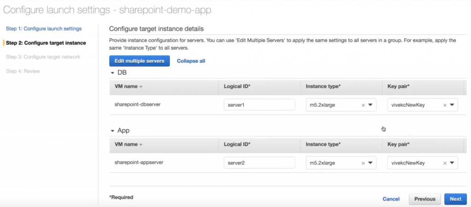Viewport: 471px width, 207px height.
Task: Select the sharepoint-appserver VM name
Action: point(139,162)
